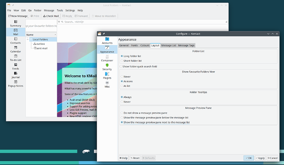Click the filter funnel icon in search bar
The width and height of the screenshot is (284, 165).
point(59,22)
